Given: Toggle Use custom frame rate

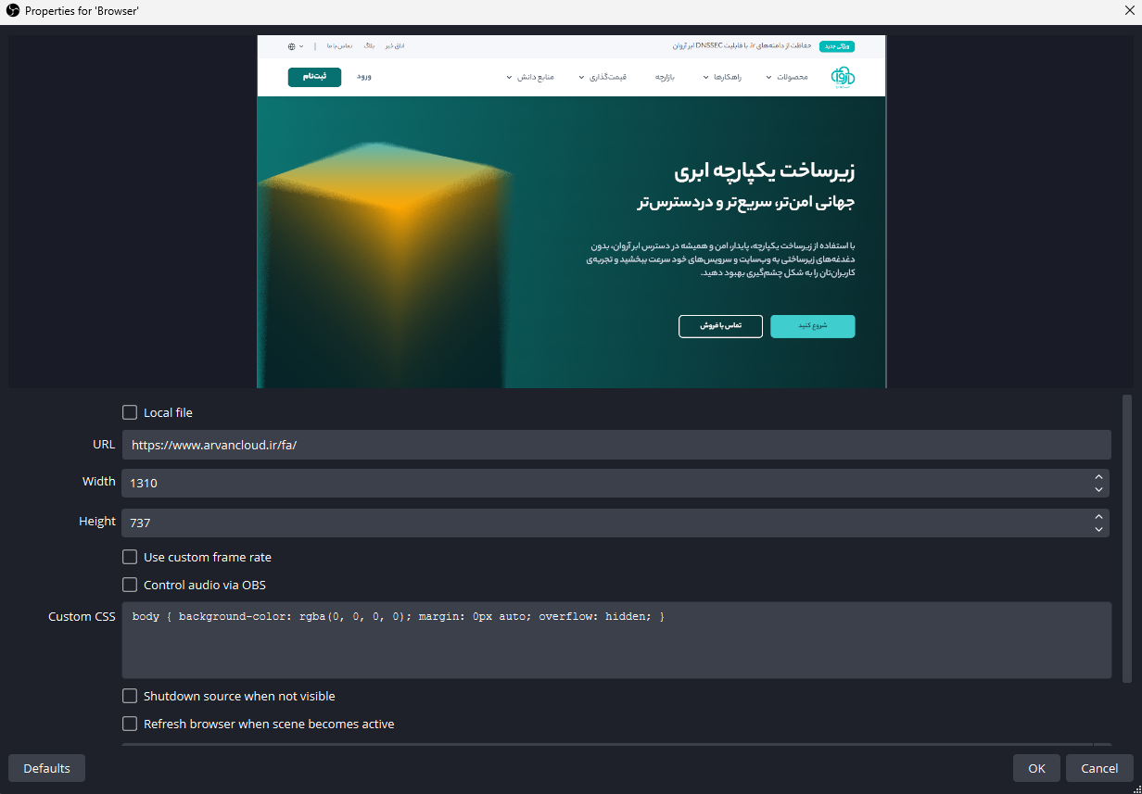Looking at the screenshot, I should click(x=130, y=557).
